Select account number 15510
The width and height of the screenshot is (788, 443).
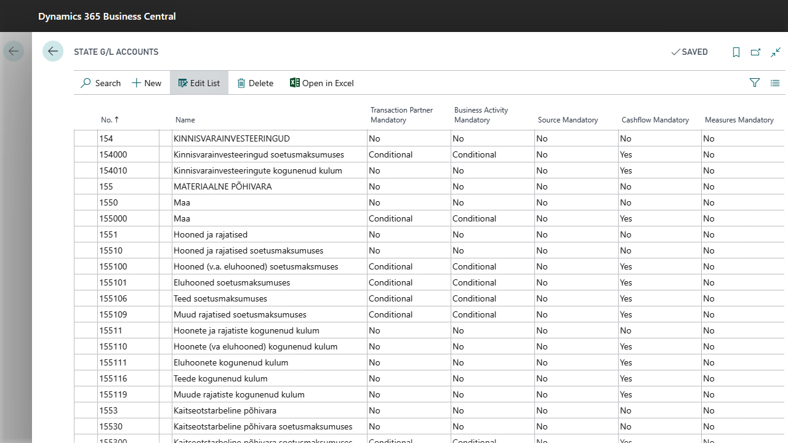(128, 250)
